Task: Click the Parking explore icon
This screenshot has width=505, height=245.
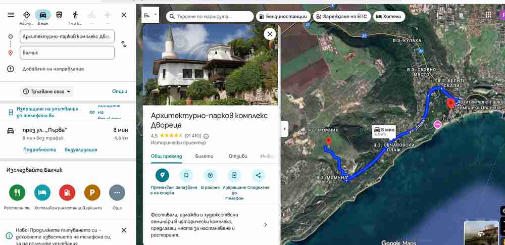Action: [92, 192]
